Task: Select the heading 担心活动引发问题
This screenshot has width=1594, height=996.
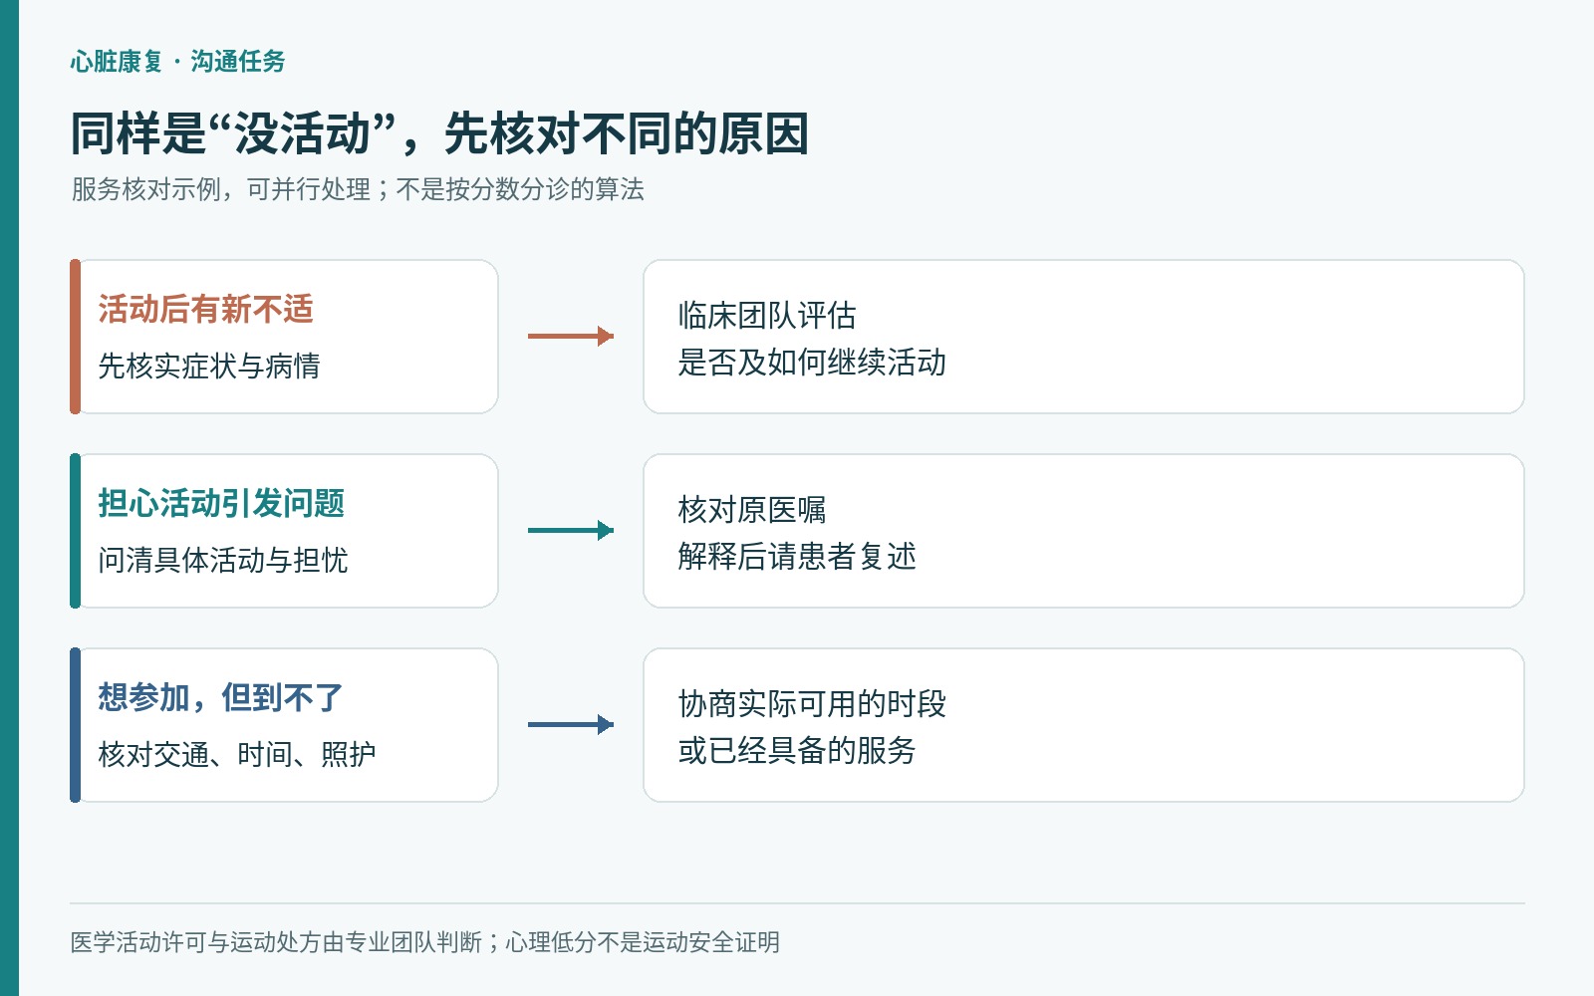Action: pos(221,504)
